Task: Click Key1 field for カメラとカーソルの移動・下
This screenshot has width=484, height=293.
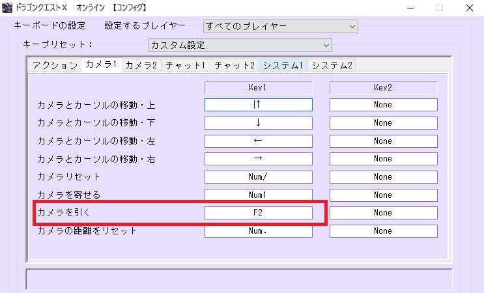Action: click(259, 123)
